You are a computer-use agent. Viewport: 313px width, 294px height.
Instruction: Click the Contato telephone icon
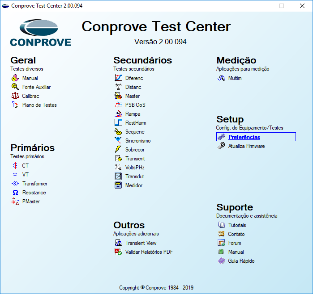221,234
